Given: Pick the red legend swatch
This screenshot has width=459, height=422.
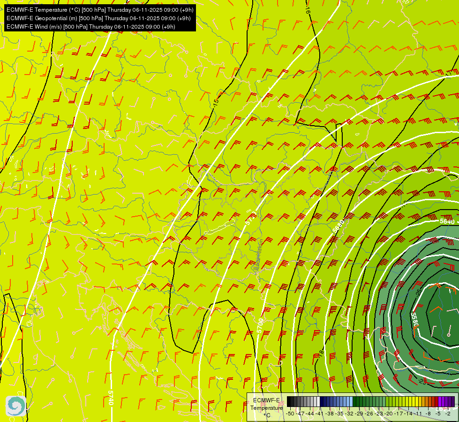Looking at the screenshot, I should (x=436, y=401).
